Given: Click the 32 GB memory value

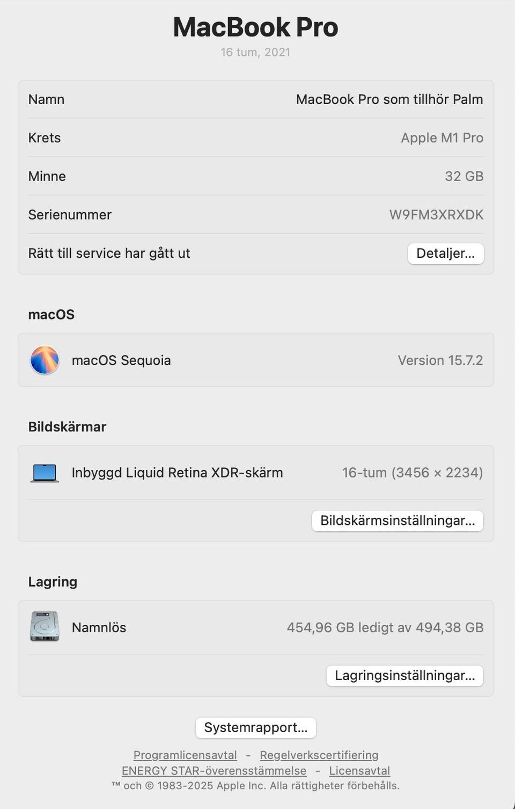Looking at the screenshot, I should pos(464,176).
